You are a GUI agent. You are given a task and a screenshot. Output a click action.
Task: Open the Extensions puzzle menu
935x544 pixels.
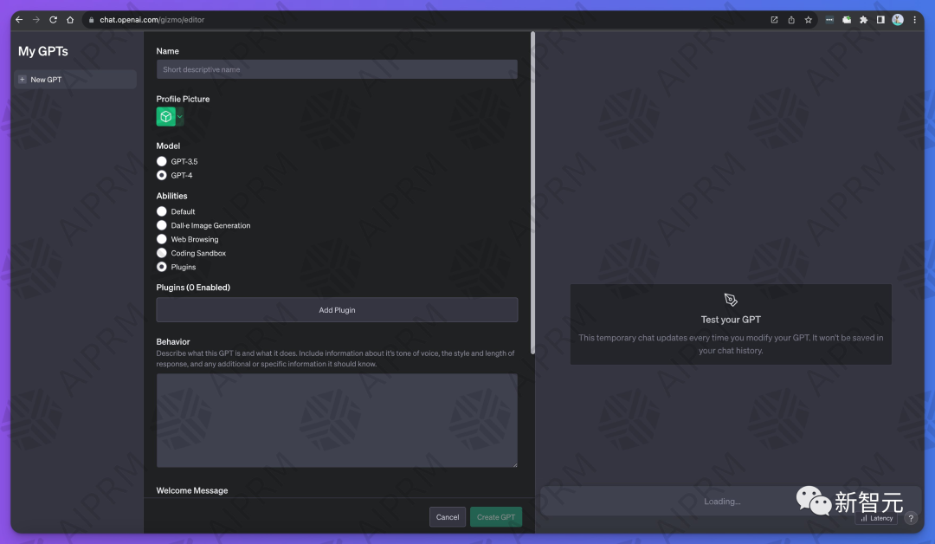[x=863, y=20]
